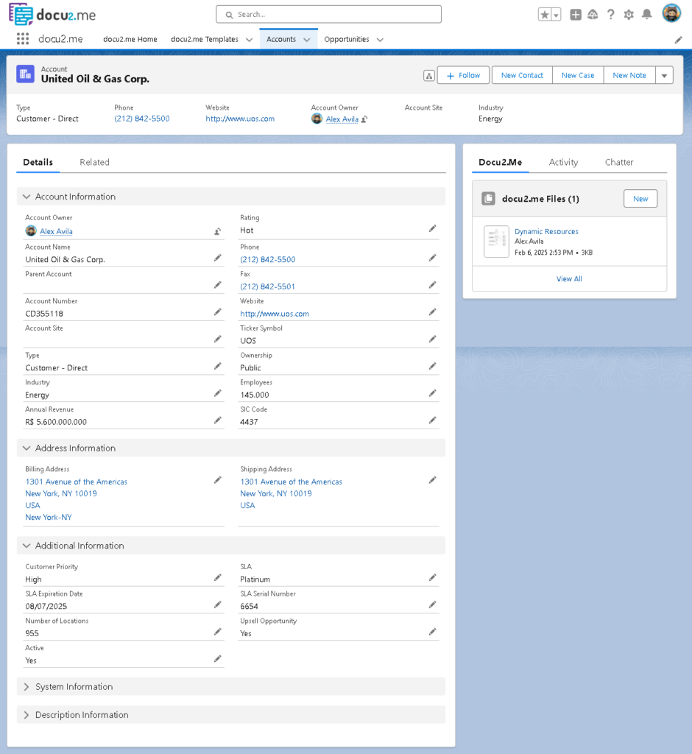
Task: Click the docu2.me Files panel icon
Action: [x=488, y=199]
